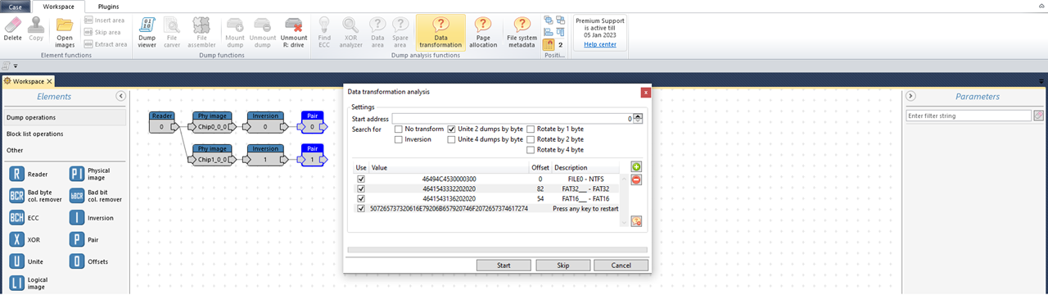Click the Start address spinner arrows

click(638, 119)
